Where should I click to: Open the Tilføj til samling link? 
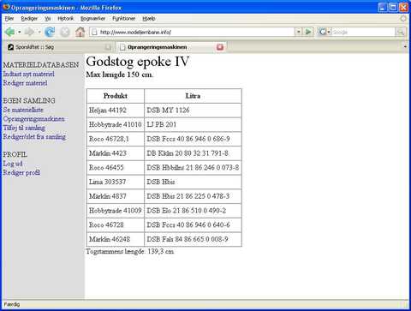point(24,128)
